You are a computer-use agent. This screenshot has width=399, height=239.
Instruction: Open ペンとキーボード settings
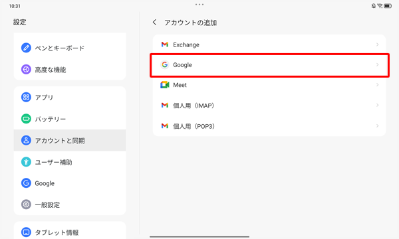(70, 48)
